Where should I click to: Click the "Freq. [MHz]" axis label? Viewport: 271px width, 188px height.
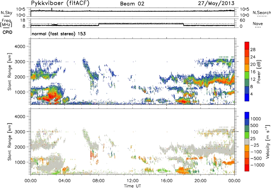[6, 23]
